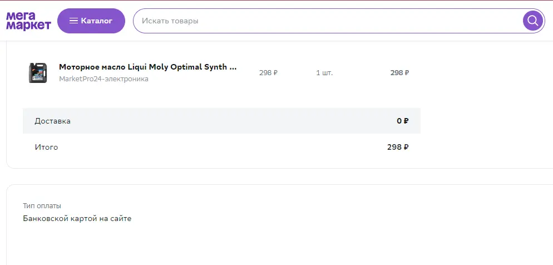Click the quantity 1 шт. text
Viewport: 553px width, 265px height.
click(x=324, y=73)
